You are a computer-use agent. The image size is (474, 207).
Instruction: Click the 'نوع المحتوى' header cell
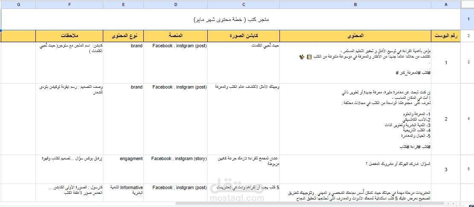pos(123,36)
